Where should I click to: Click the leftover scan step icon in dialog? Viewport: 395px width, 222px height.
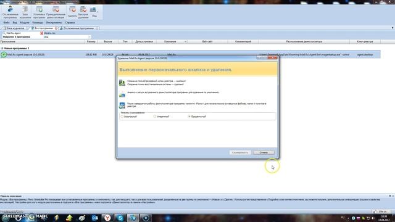click(122, 105)
